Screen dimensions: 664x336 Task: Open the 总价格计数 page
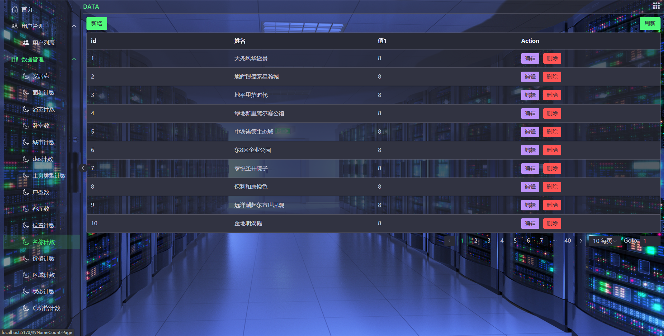(x=41, y=308)
